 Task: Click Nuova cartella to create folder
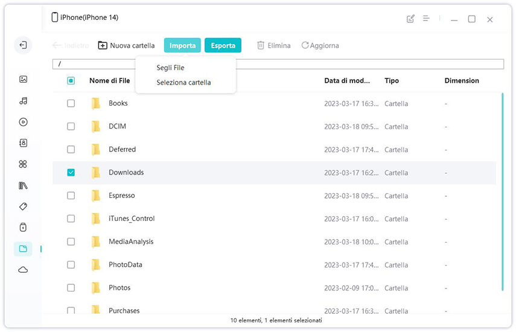click(126, 45)
